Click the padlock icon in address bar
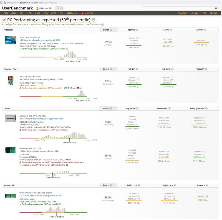222x220 pixels. tap(5, 2)
